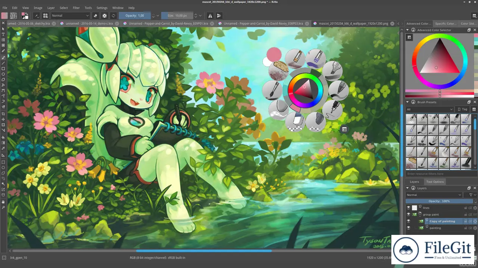Screen dimensions: 478x268
Task: Click the horizontal canvas scrollbar
Action: 204,251
